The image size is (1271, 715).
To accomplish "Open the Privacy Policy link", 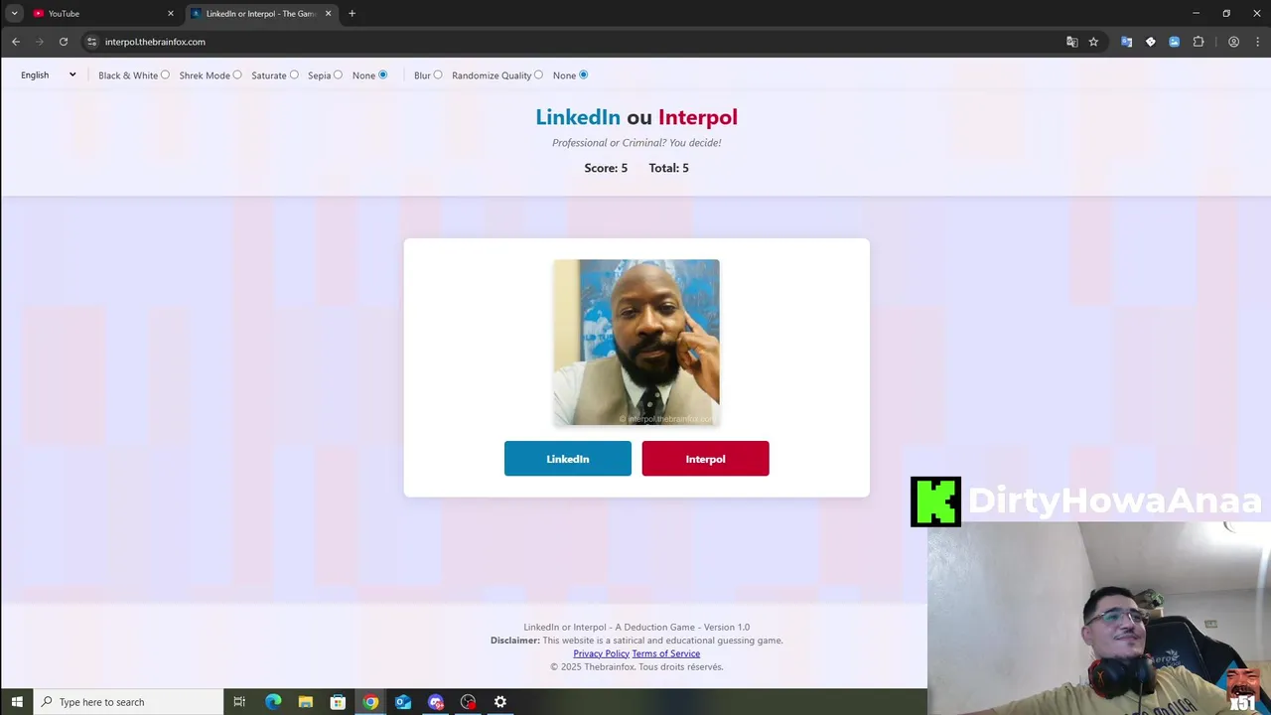I will [601, 653].
